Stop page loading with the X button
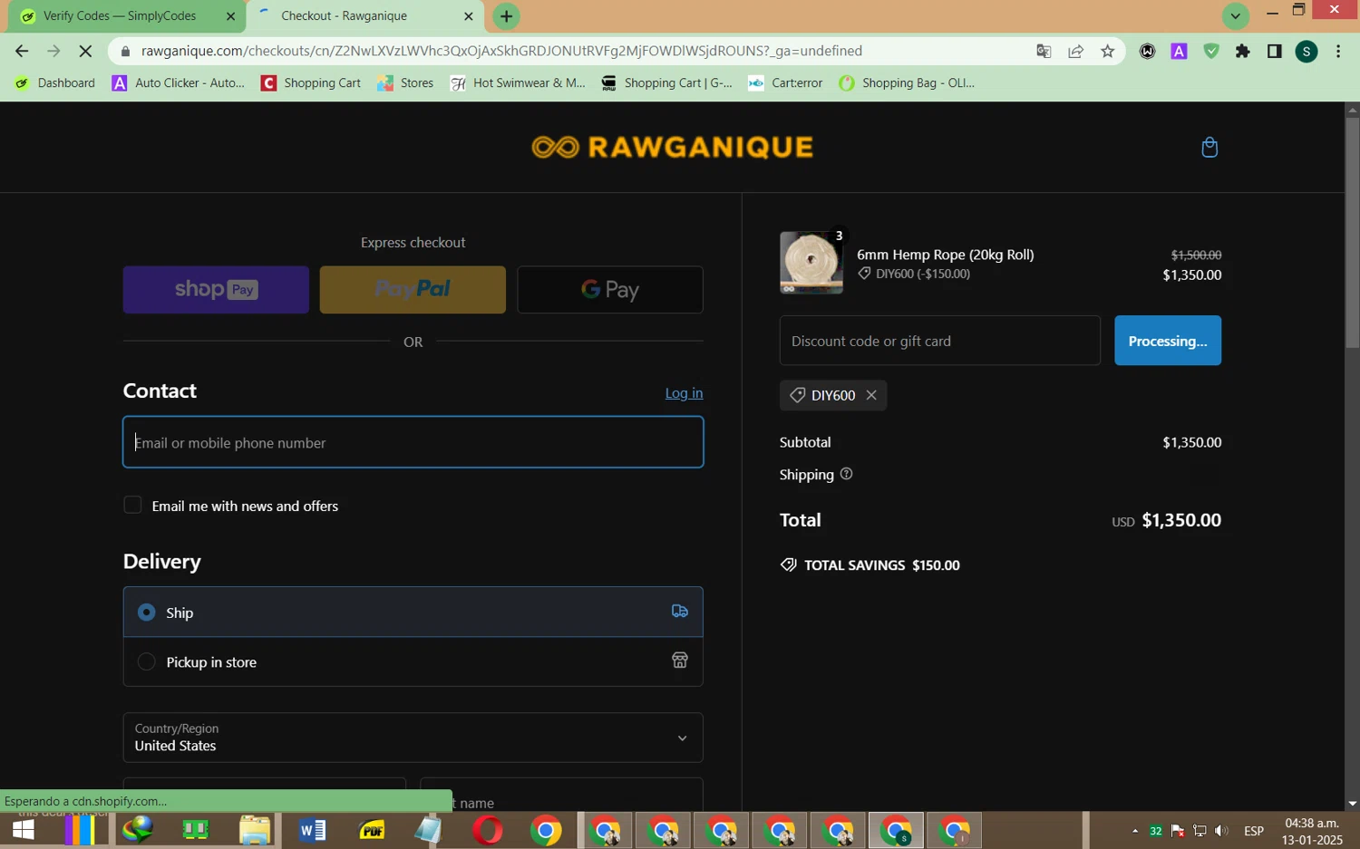 tap(85, 51)
